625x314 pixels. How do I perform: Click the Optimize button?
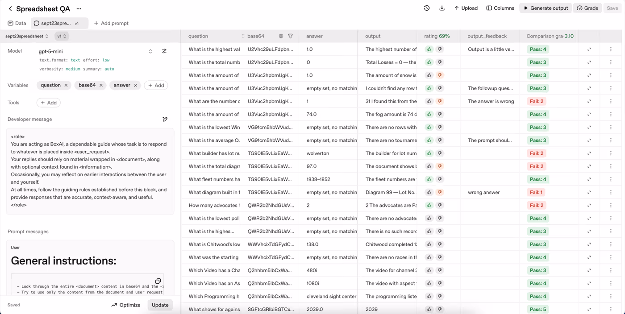point(126,305)
